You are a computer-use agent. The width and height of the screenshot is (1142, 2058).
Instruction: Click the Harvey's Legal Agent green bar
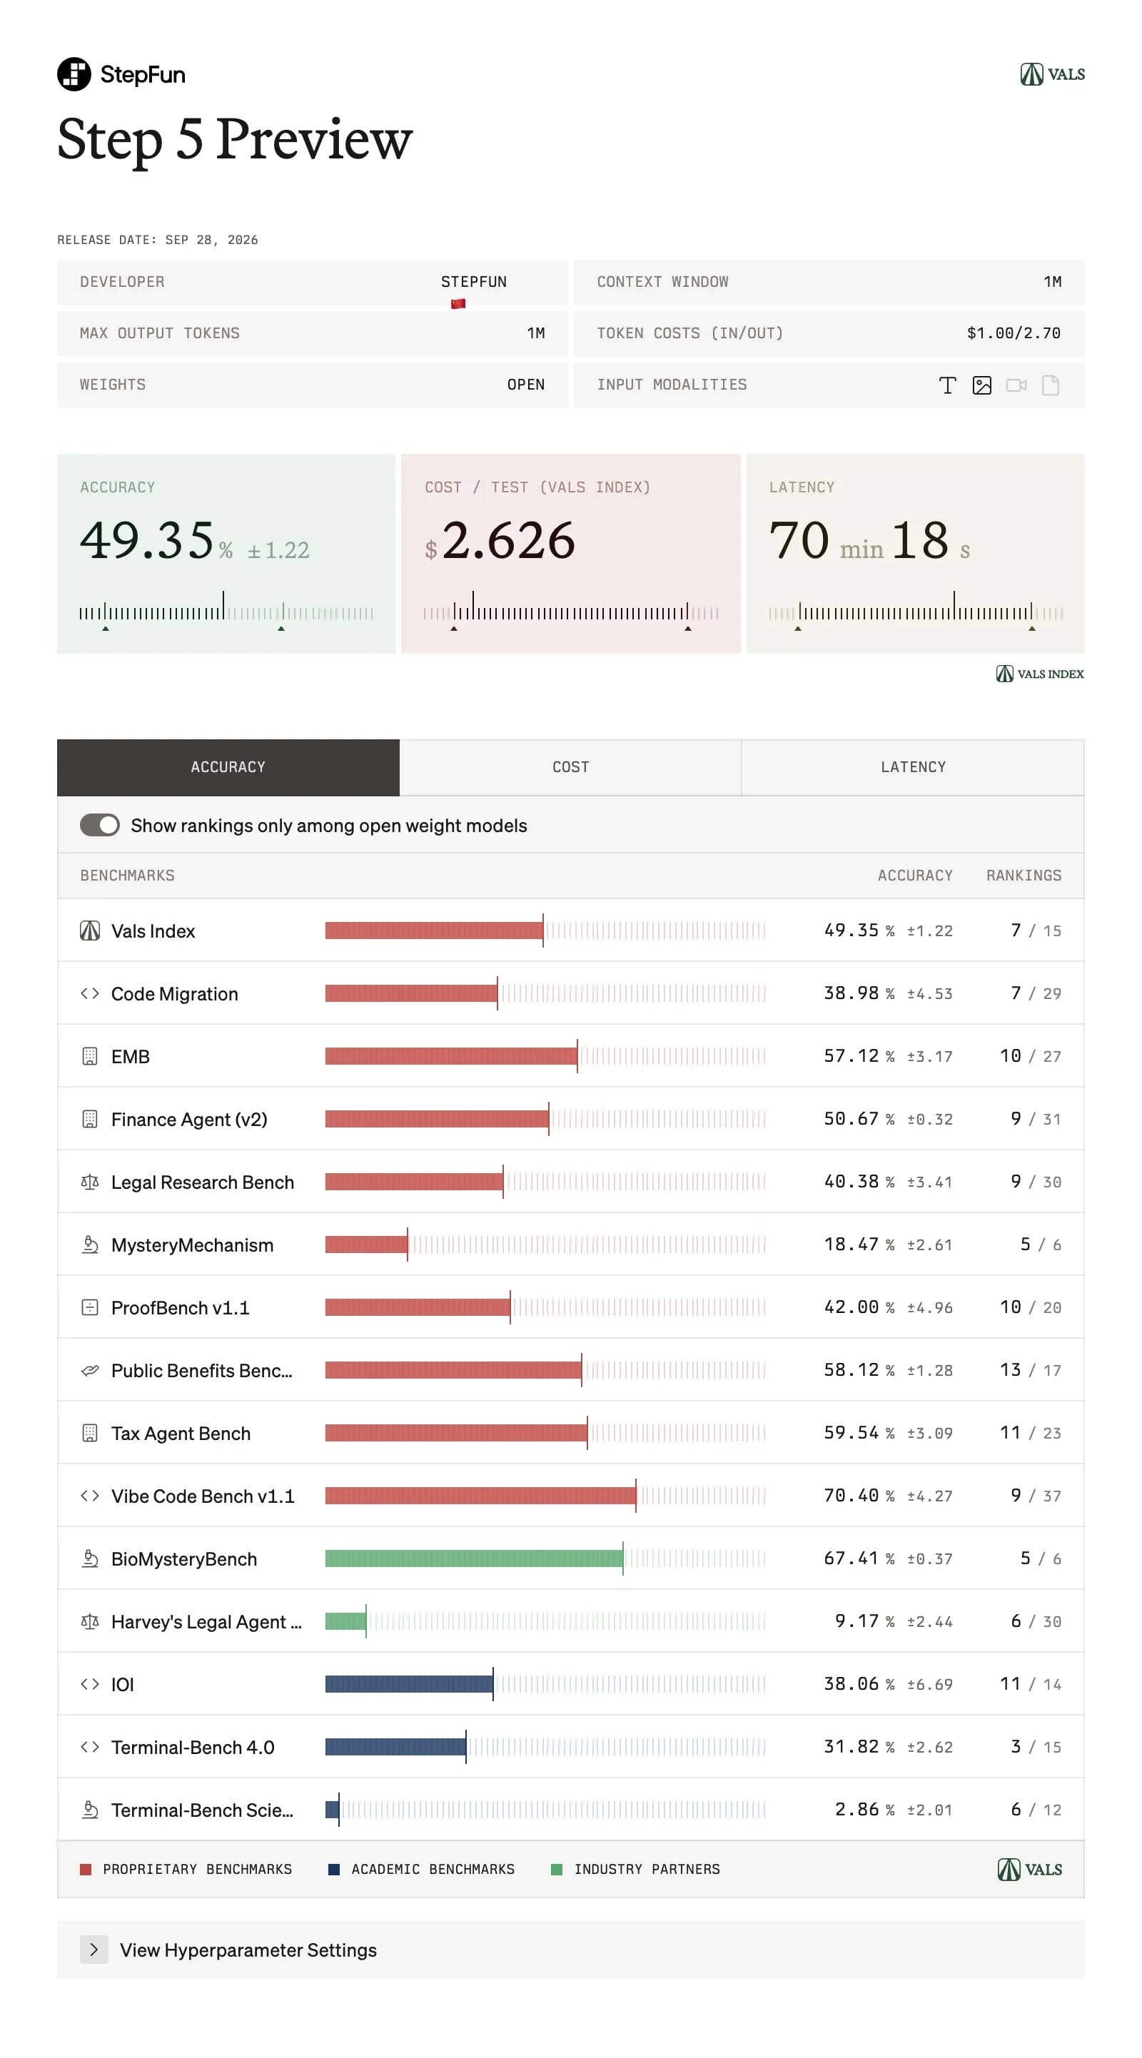(x=345, y=1621)
